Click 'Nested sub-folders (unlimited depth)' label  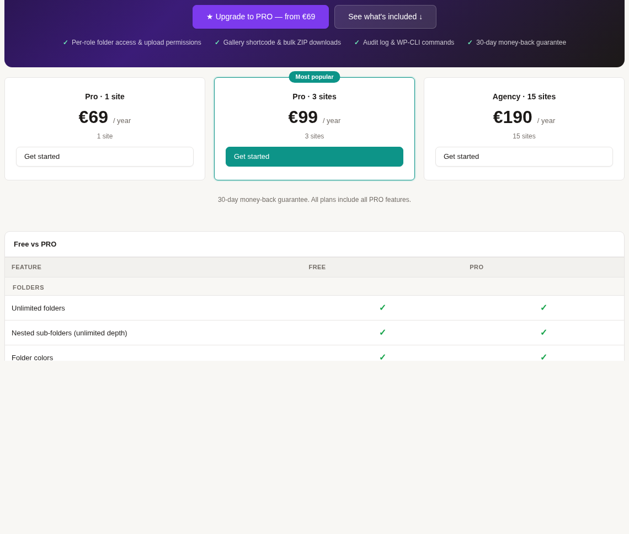tap(70, 333)
